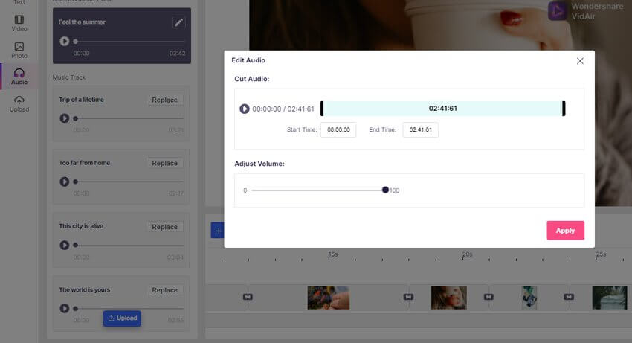Click the 00:00:00 / 02:41:61 time readout
Screen dimensions: 632x343
[283, 109]
